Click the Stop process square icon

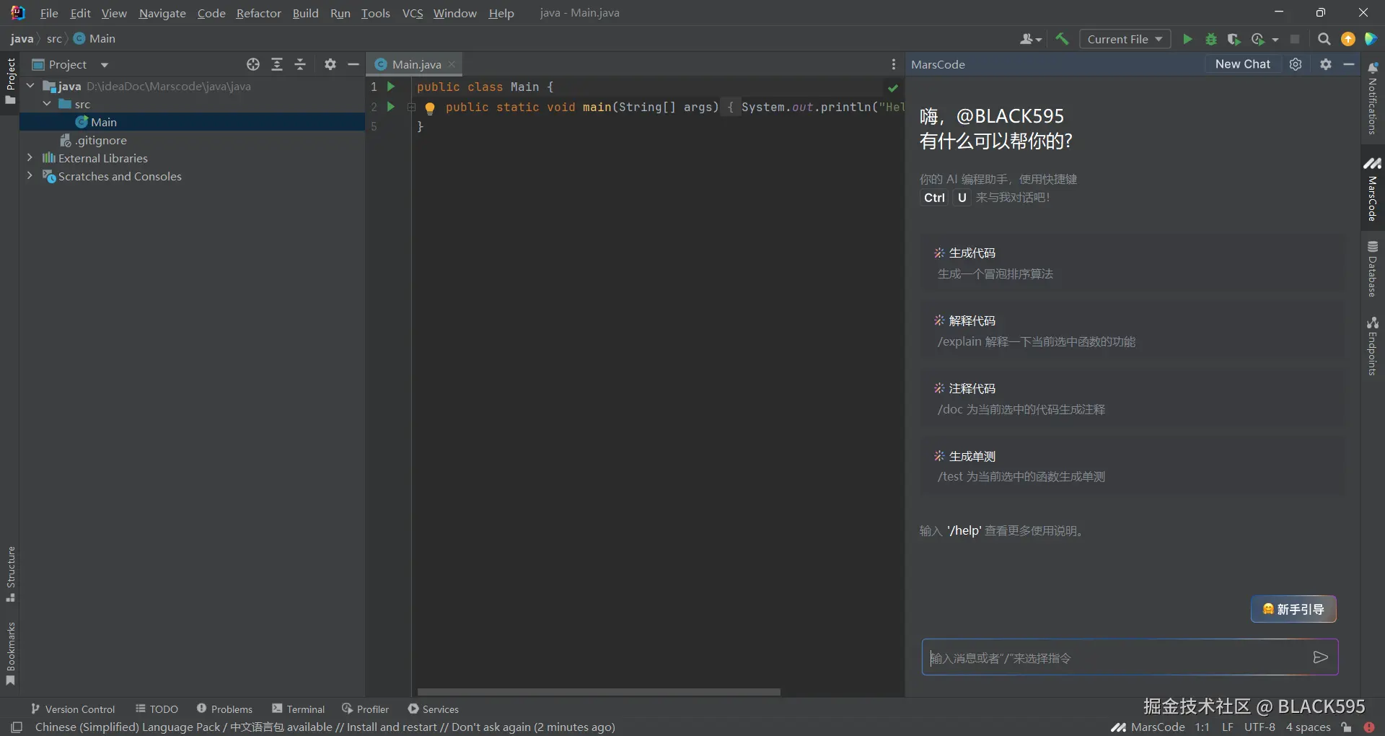(x=1295, y=39)
